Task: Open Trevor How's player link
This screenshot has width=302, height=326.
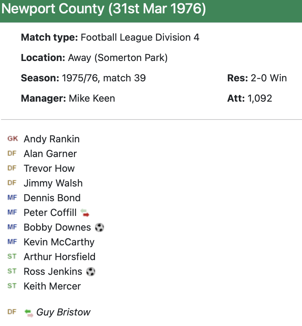Action: [x=49, y=169]
